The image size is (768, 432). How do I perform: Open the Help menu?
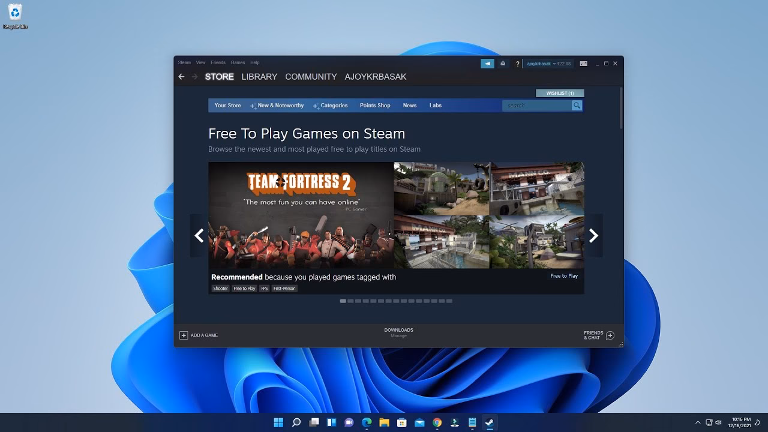255,62
